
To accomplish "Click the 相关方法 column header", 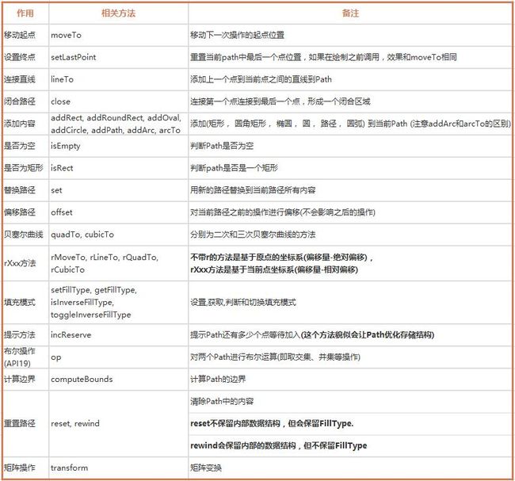I will pos(118,13).
